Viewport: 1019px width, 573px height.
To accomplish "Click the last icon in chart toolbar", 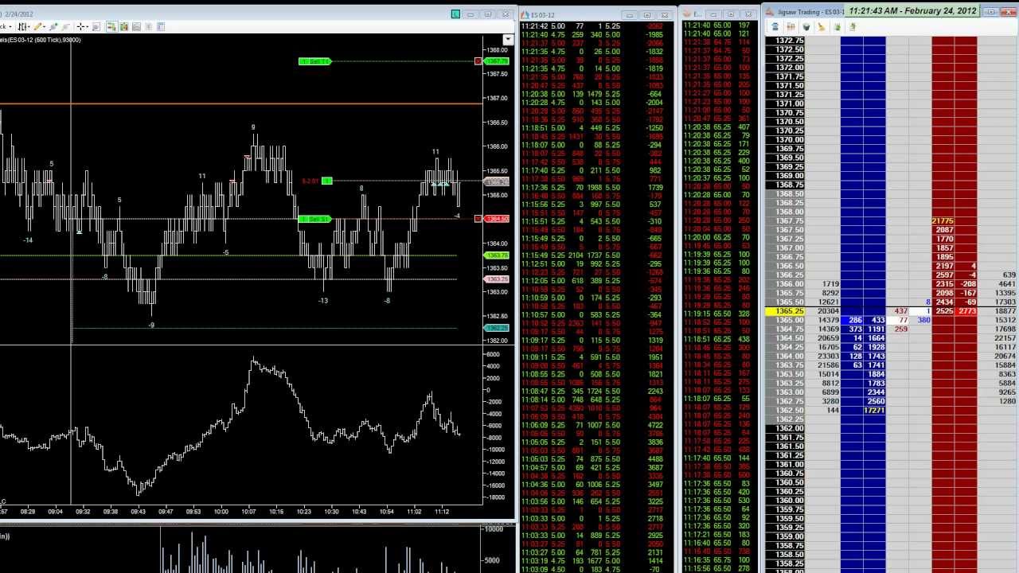I will click(x=161, y=26).
